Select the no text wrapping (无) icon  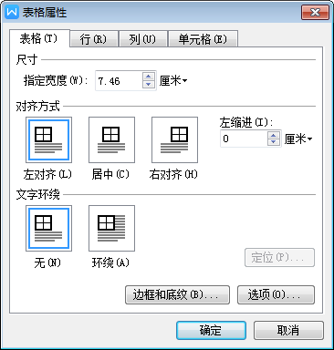point(48,228)
